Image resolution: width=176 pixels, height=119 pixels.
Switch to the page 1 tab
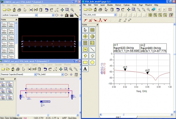[x=118, y=117]
